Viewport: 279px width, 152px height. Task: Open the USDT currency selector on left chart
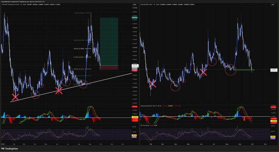tap(135, 5)
